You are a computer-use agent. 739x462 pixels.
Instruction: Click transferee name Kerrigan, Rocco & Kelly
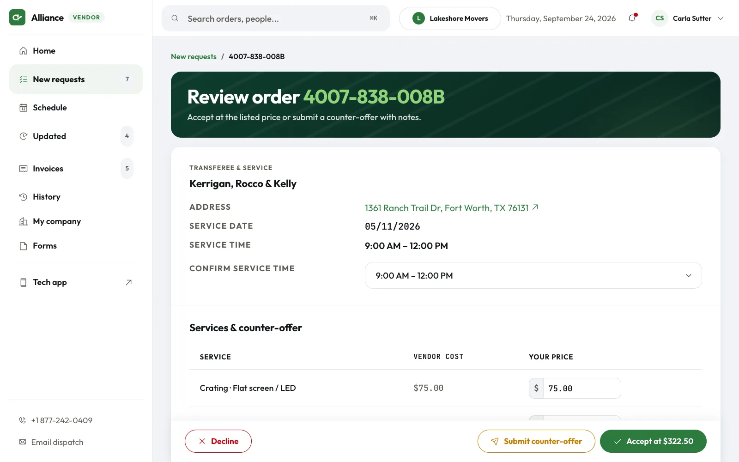click(x=243, y=184)
